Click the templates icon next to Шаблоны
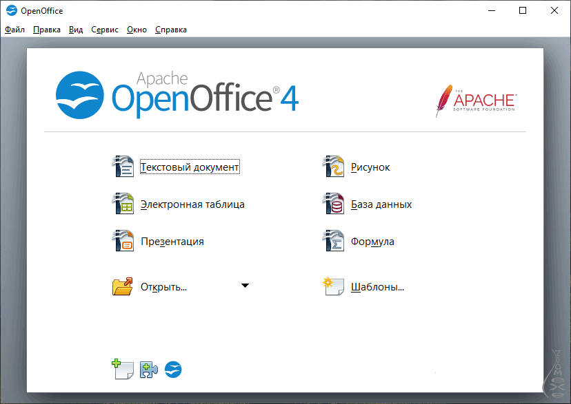This screenshot has height=404, width=571. point(333,286)
